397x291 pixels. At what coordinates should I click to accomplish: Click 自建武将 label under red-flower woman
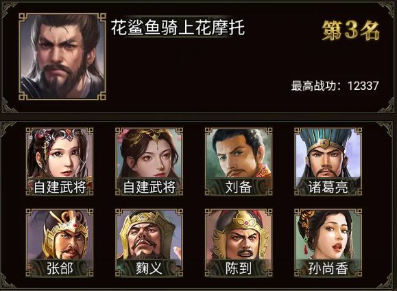click(60, 187)
